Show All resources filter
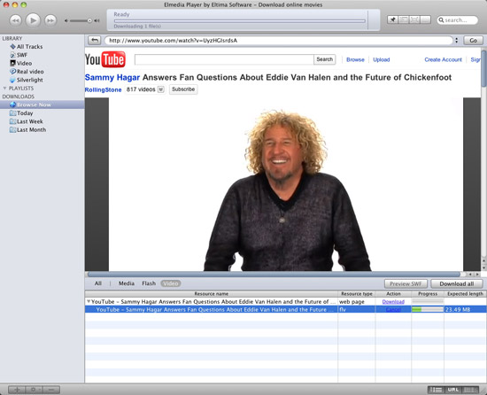The image size is (487, 395). [98, 283]
